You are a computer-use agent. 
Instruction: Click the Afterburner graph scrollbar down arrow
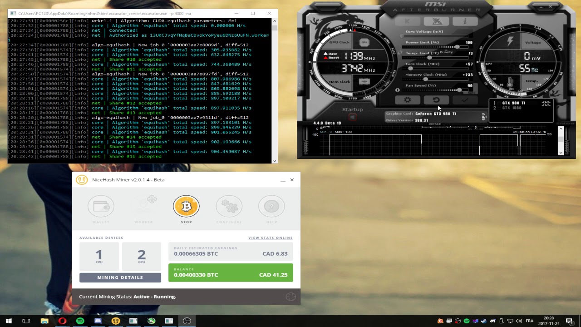point(561,153)
